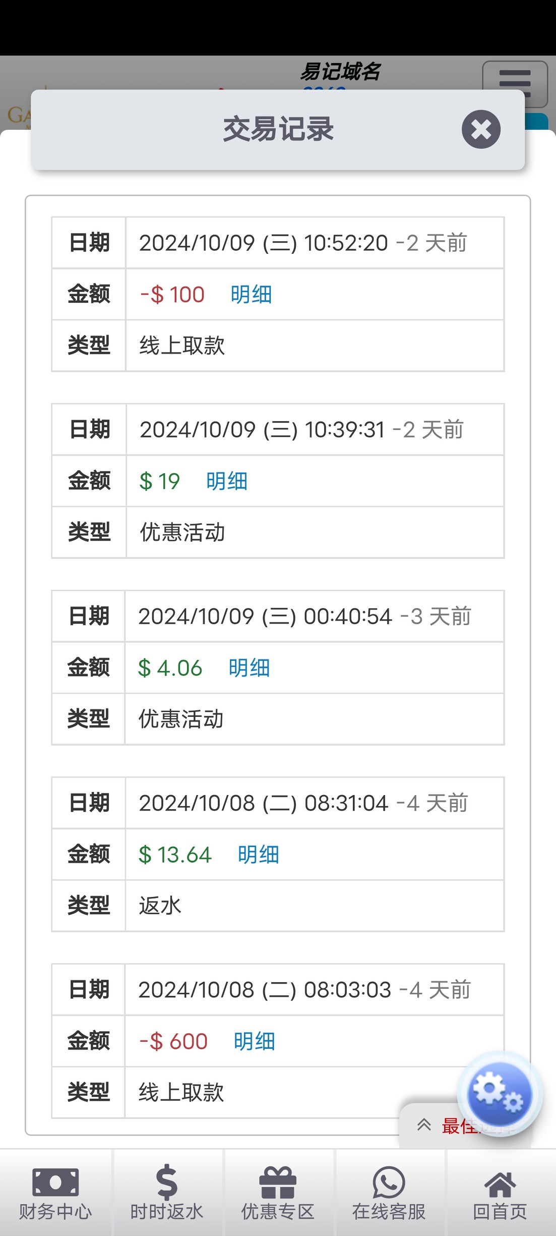
Task: Open 财务中心 in the bottom bar
Action: coord(55,1193)
